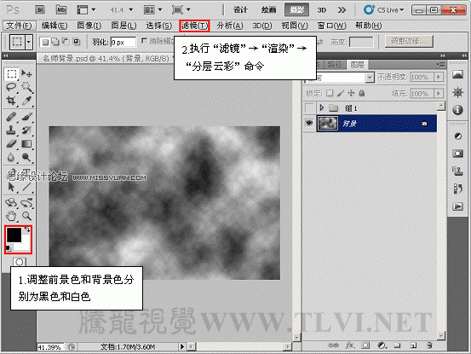Screen dimensions: 471x354
Task: Select the Path Selection tool
Action: click(11, 187)
